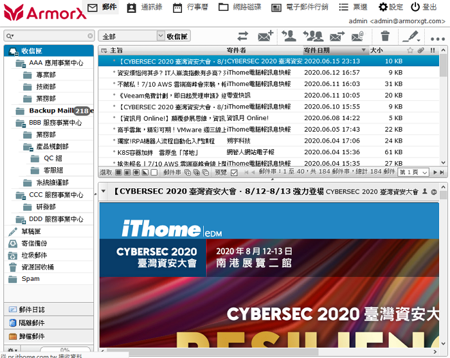The width and height of the screenshot is (450, 358).
Task: Click the search magnifier dropdown icon
Action: point(10,36)
